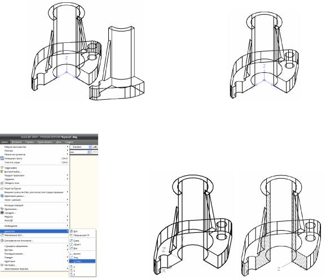Click the Предыдущая СК icon
Viewport: 326px width, 278px height.
(x=71, y=235)
